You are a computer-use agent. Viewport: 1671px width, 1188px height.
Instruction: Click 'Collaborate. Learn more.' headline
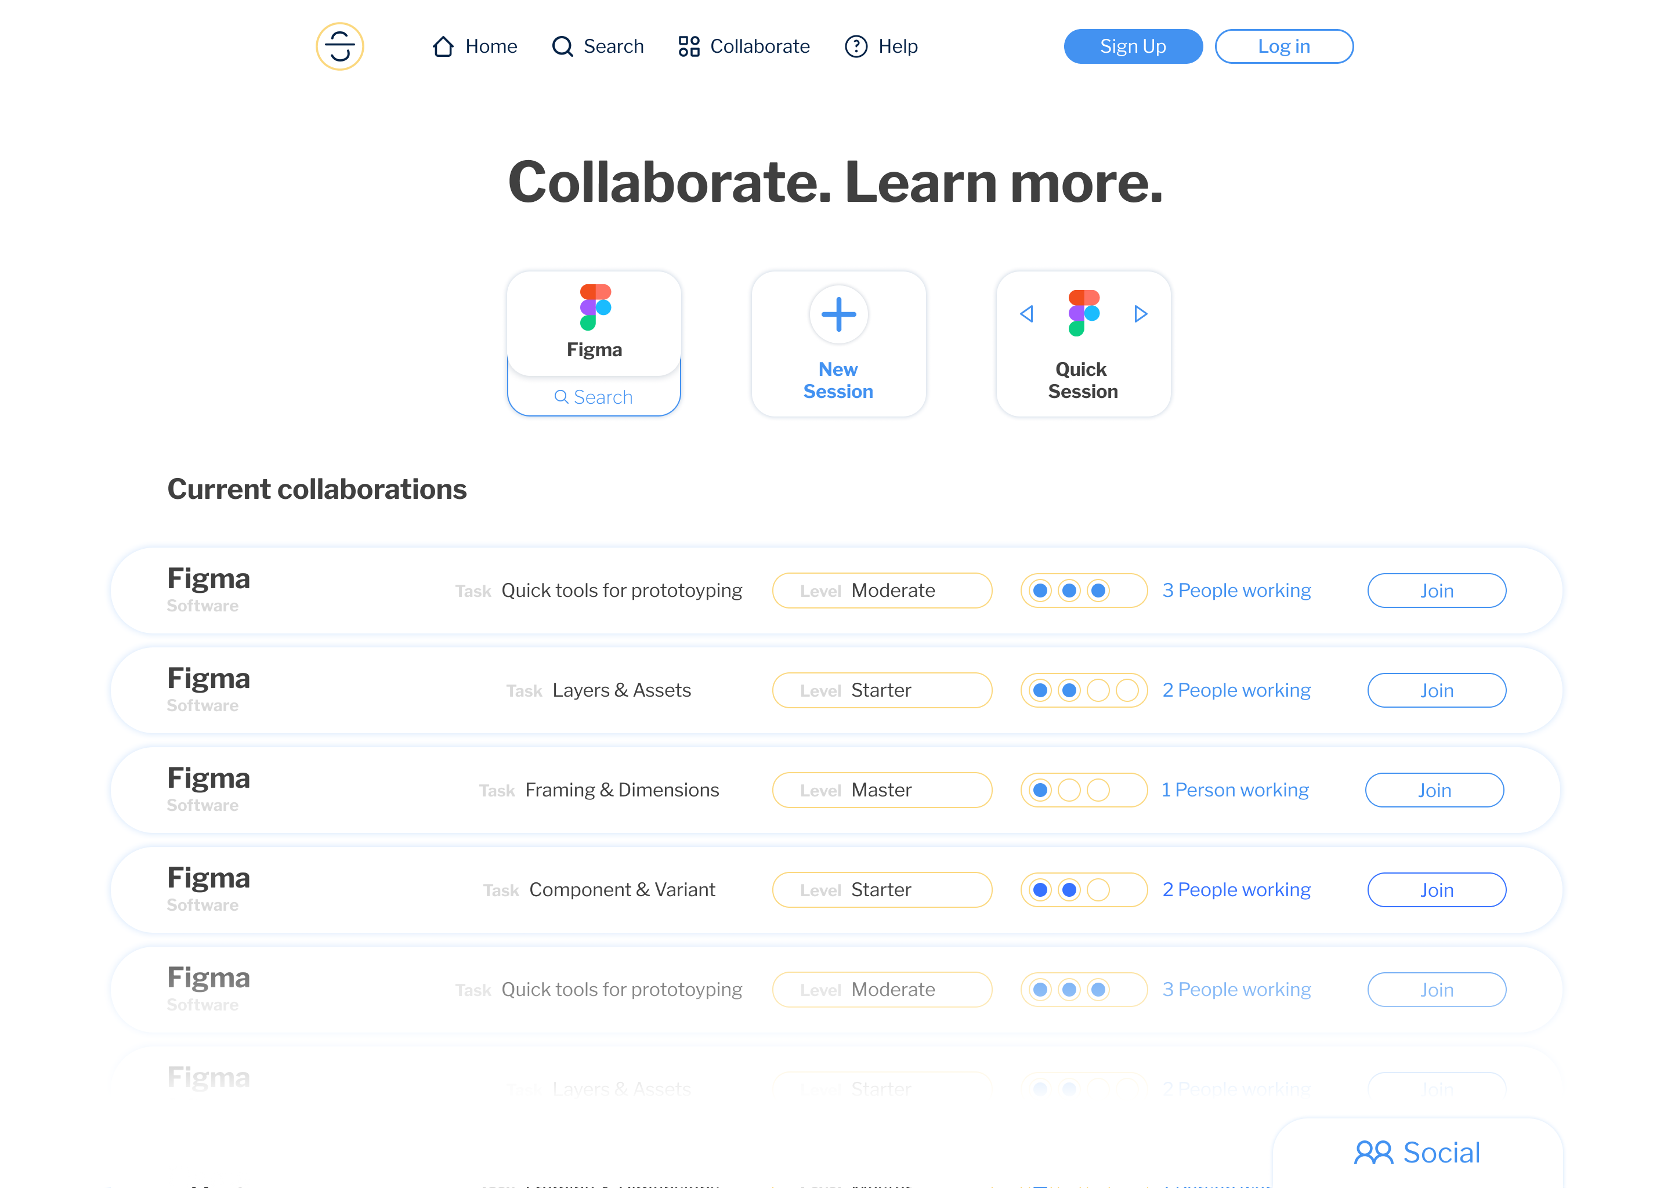[x=835, y=182]
